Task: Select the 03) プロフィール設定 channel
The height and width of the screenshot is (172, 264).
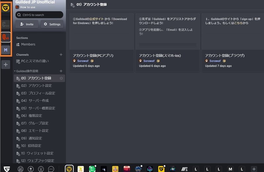Action: pyautogui.click(x=39, y=93)
